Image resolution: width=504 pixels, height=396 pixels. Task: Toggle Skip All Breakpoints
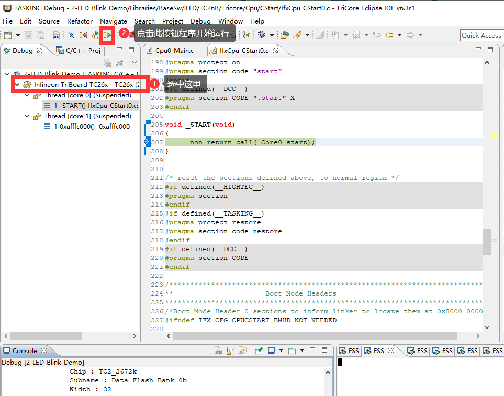coord(71,35)
